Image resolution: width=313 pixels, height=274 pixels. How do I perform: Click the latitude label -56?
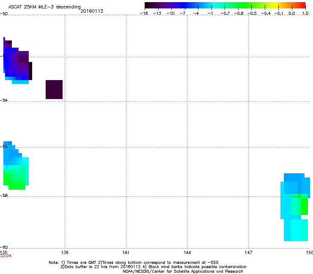point(4,146)
